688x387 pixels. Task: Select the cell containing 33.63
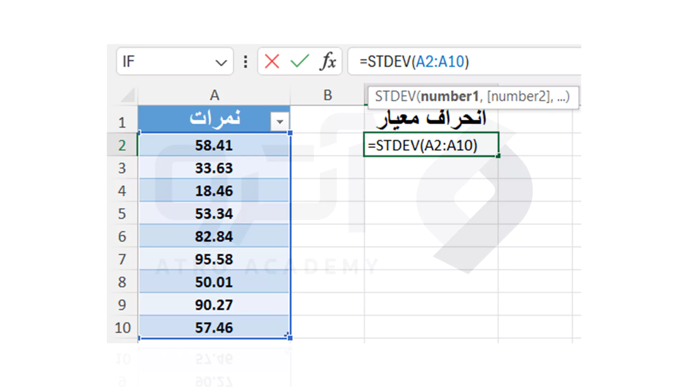pyautogui.click(x=214, y=168)
